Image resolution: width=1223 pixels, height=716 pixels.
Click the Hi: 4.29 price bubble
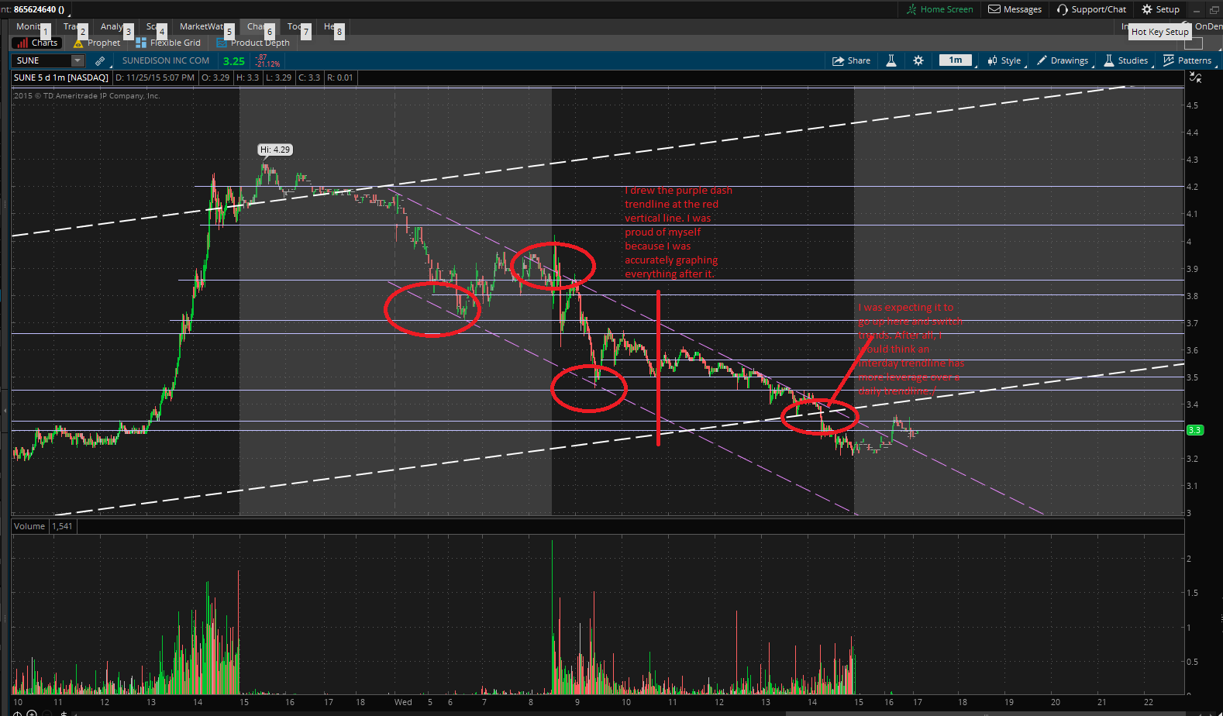pyautogui.click(x=275, y=150)
